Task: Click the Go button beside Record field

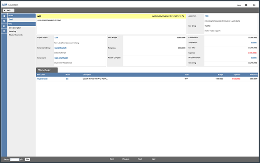Action: (27, 159)
